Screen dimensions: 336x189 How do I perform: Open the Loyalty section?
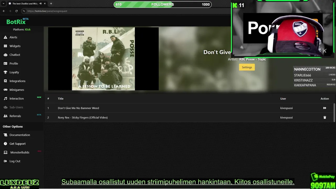14,72
